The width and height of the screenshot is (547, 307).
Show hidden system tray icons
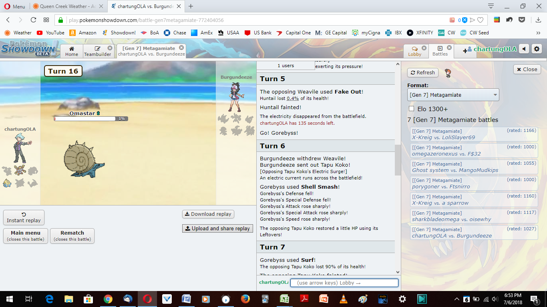(457, 299)
